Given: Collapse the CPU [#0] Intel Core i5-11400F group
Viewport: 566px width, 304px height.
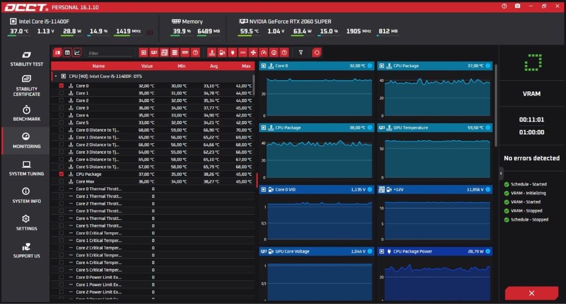Looking at the screenshot, I should 56,76.
